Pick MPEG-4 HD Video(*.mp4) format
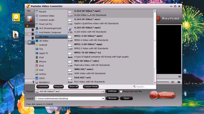204x114 pixels. pos(111,38)
